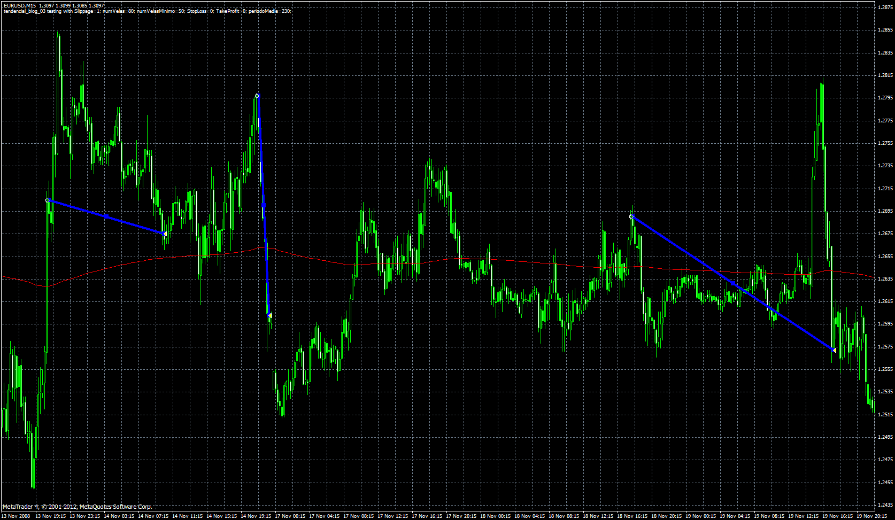The width and height of the screenshot is (895, 520).
Task: Click the 1.2675 price scale label
Action: click(x=886, y=234)
